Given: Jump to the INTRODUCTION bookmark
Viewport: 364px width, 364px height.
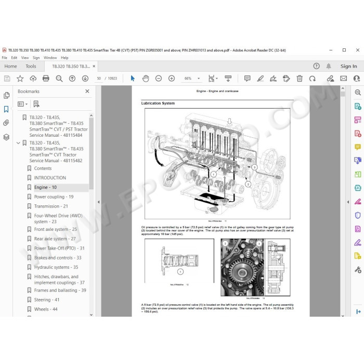Looking at the screenshot, I should point(50,178).
